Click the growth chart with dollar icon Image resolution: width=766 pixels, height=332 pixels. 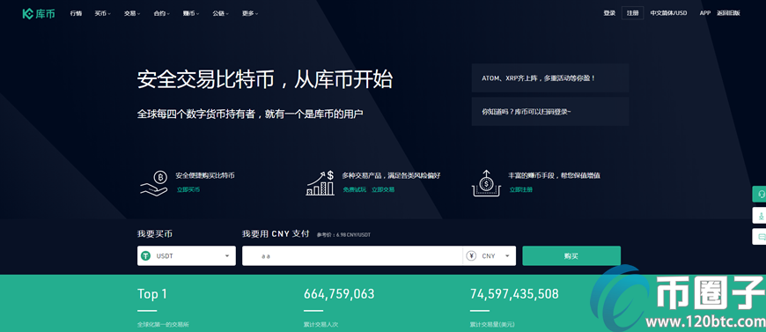click(320, 183)
